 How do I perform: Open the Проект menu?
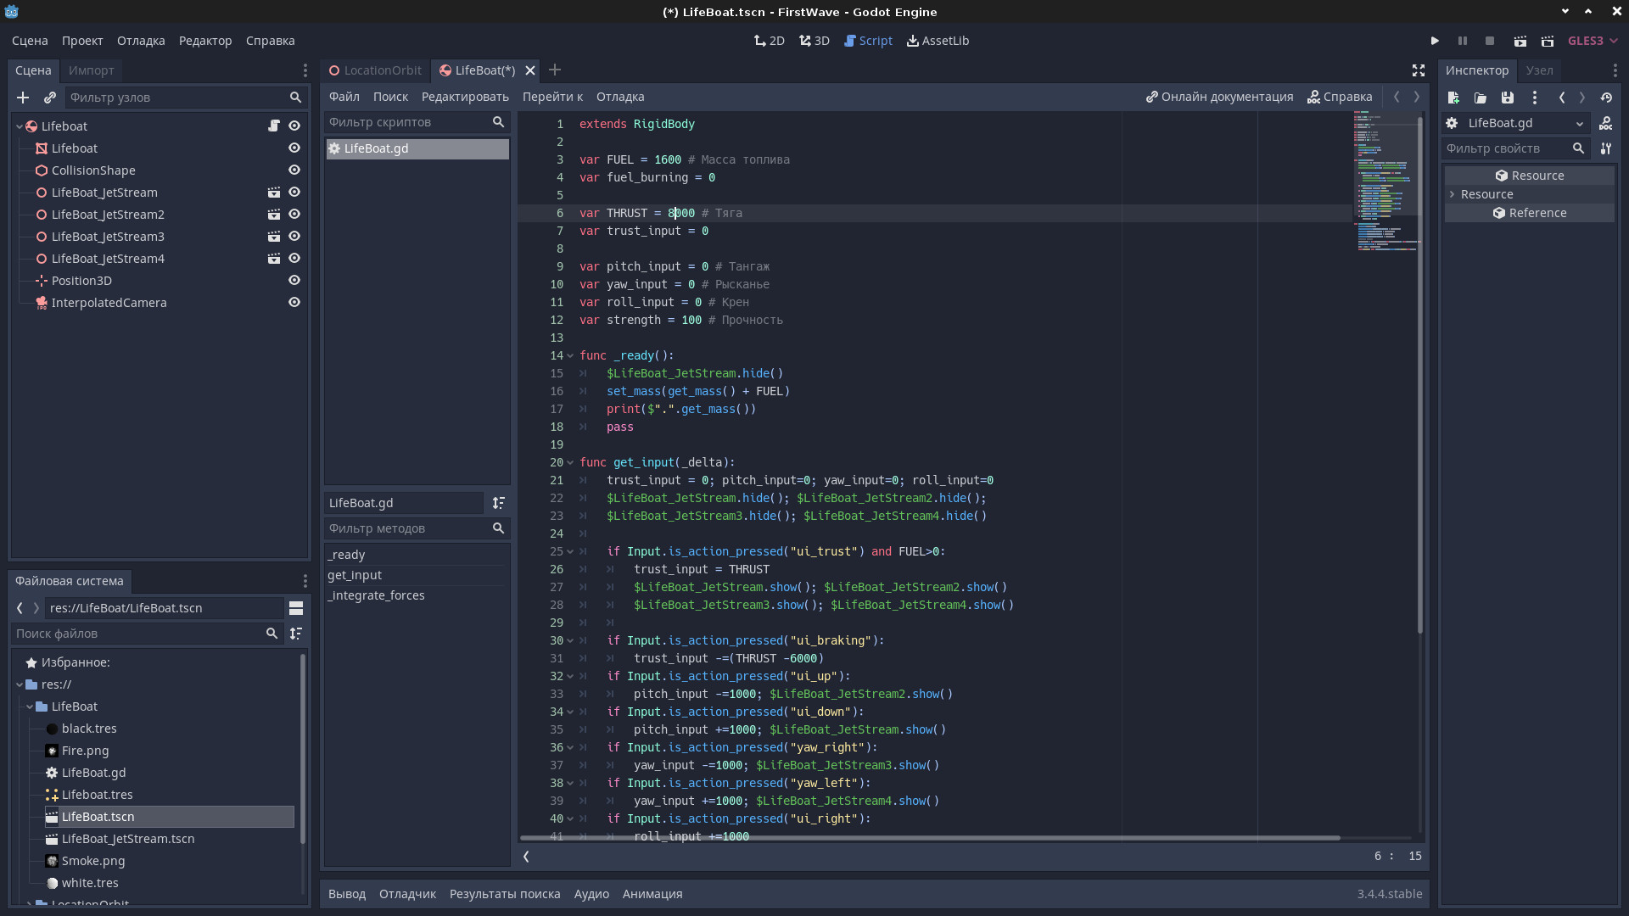[x=82, y=41]
